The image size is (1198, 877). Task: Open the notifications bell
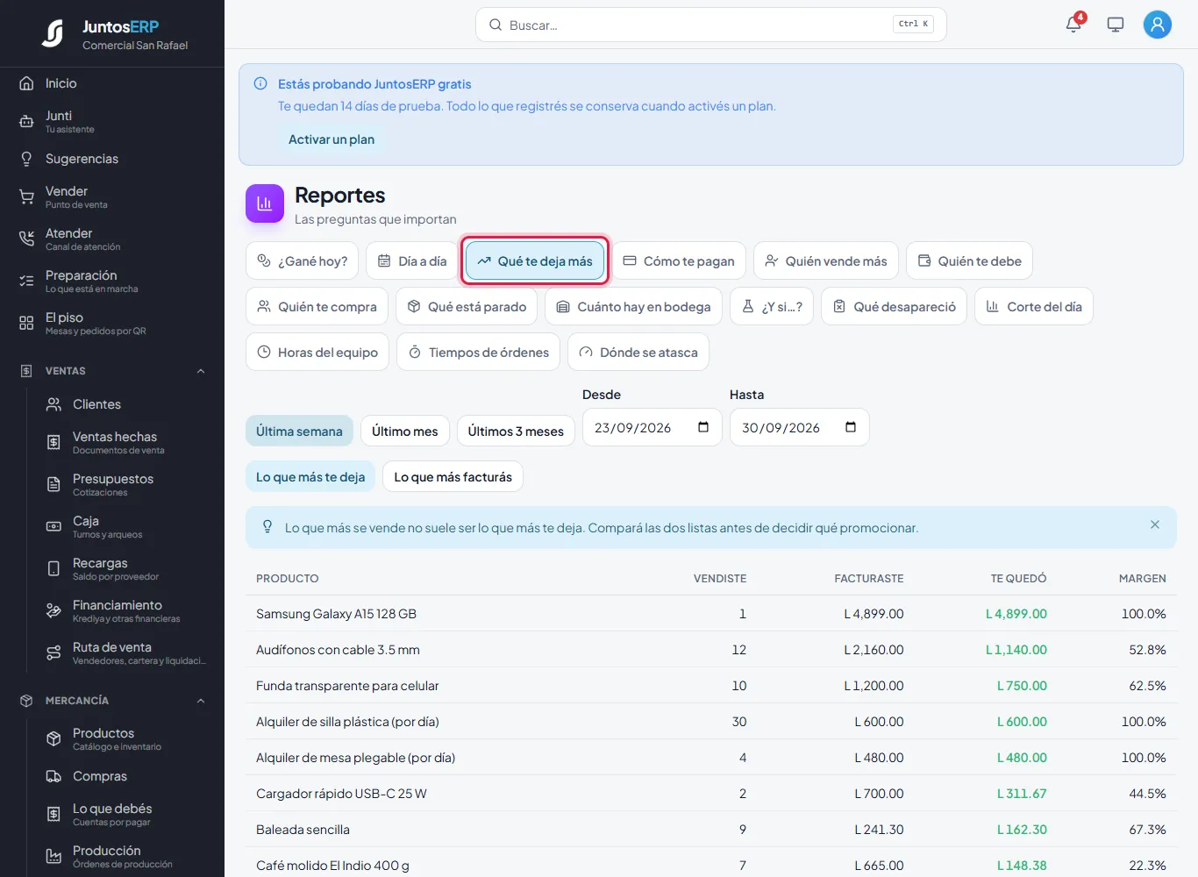tap(1073, 25)
